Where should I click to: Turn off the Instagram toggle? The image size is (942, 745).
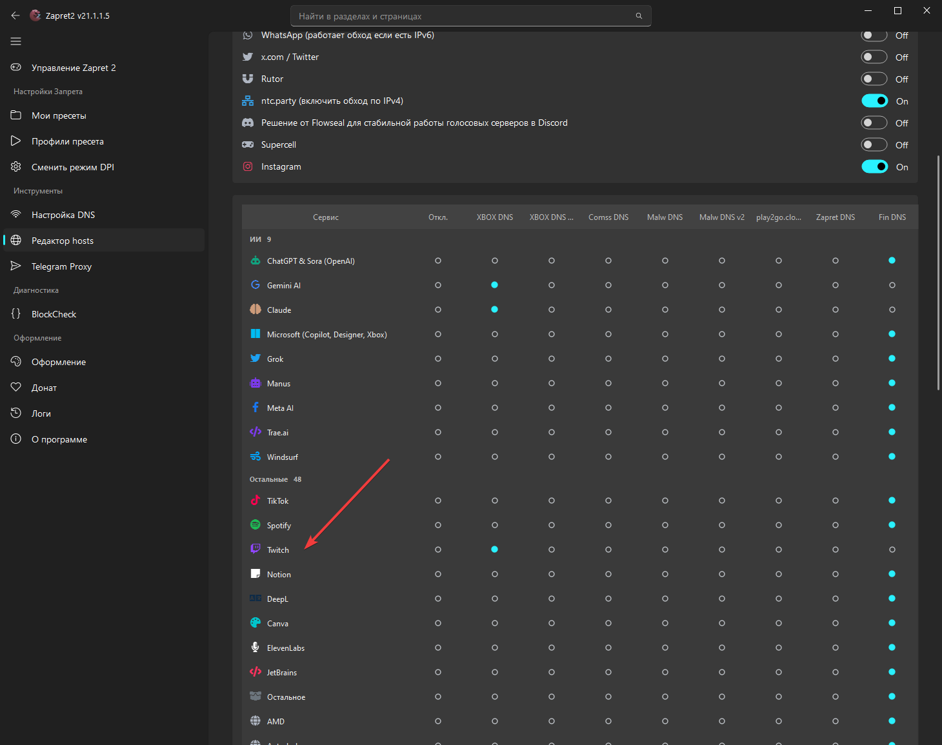point(874,166)
